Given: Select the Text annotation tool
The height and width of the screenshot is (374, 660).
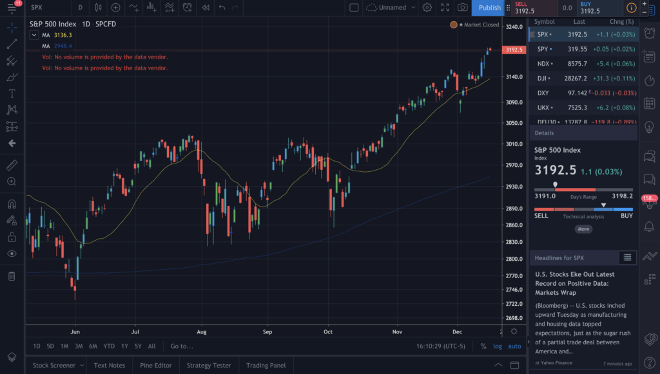Looking at the screenshot, I should pos(12,93).
